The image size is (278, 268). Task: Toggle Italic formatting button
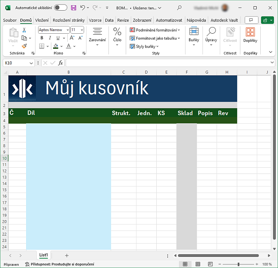[x=50, y=38]
